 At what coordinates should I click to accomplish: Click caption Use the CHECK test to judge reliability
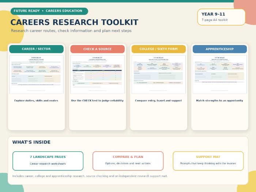point(97,101)
